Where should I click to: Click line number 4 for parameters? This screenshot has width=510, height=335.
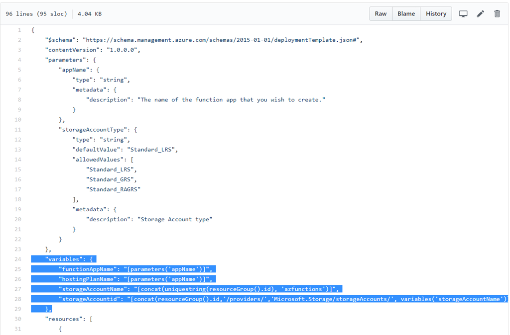pyautogui.click(x=19, y=60)
